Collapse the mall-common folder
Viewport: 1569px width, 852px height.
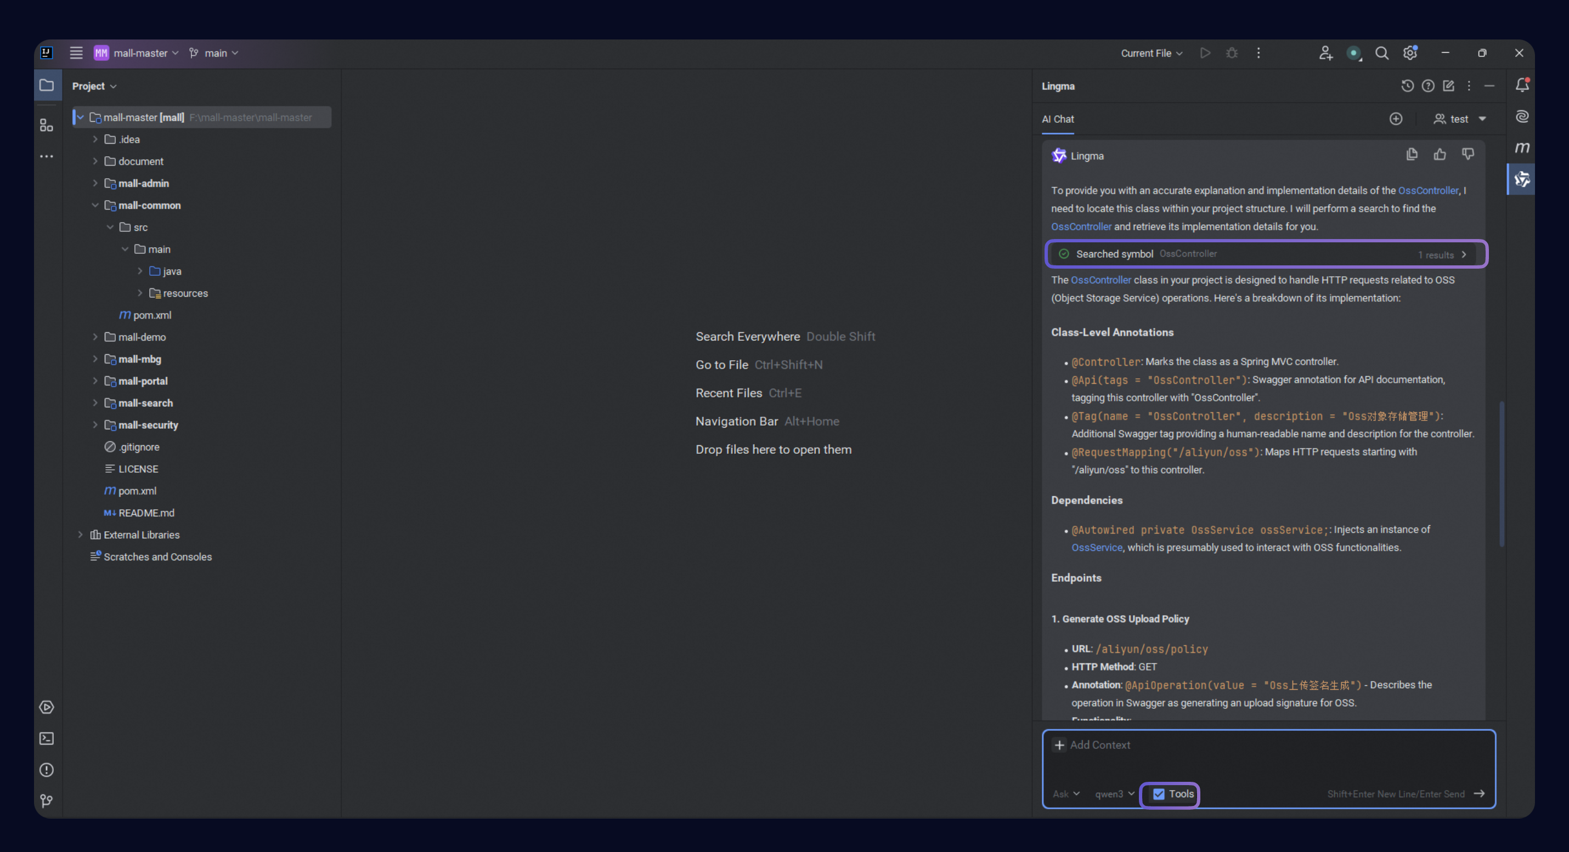pos(95,205)
